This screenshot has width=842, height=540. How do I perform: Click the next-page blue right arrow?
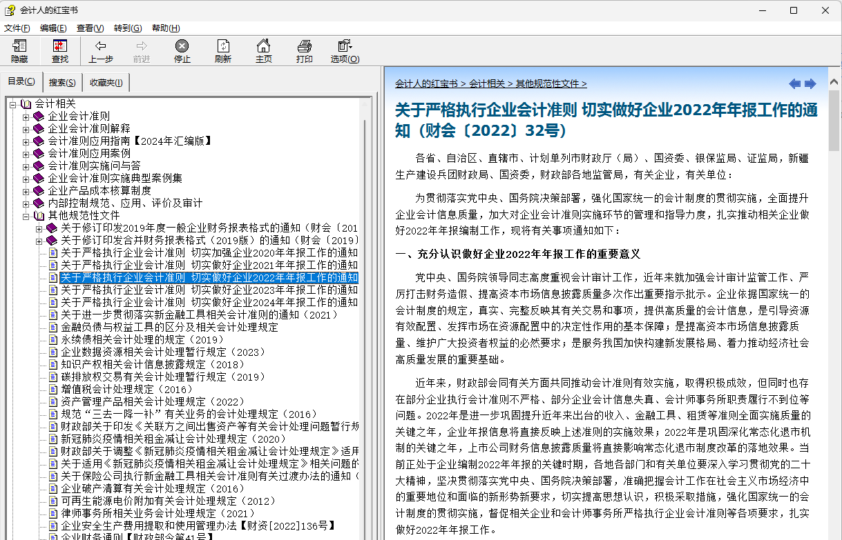click(x=810, y=84)
